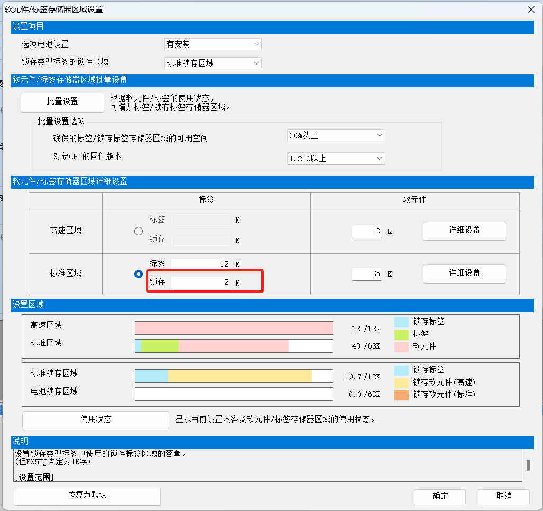Select the 高速区域 label radio button
Screen dimensions: 543x511
[139, 231]
